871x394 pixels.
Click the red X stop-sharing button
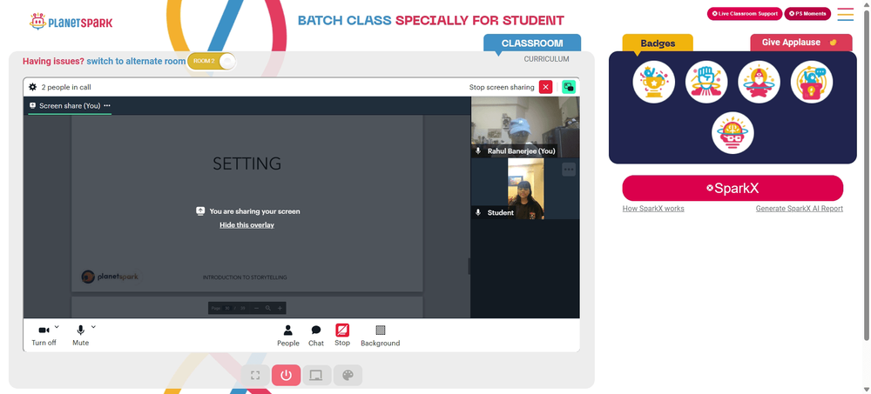[545, 87]
